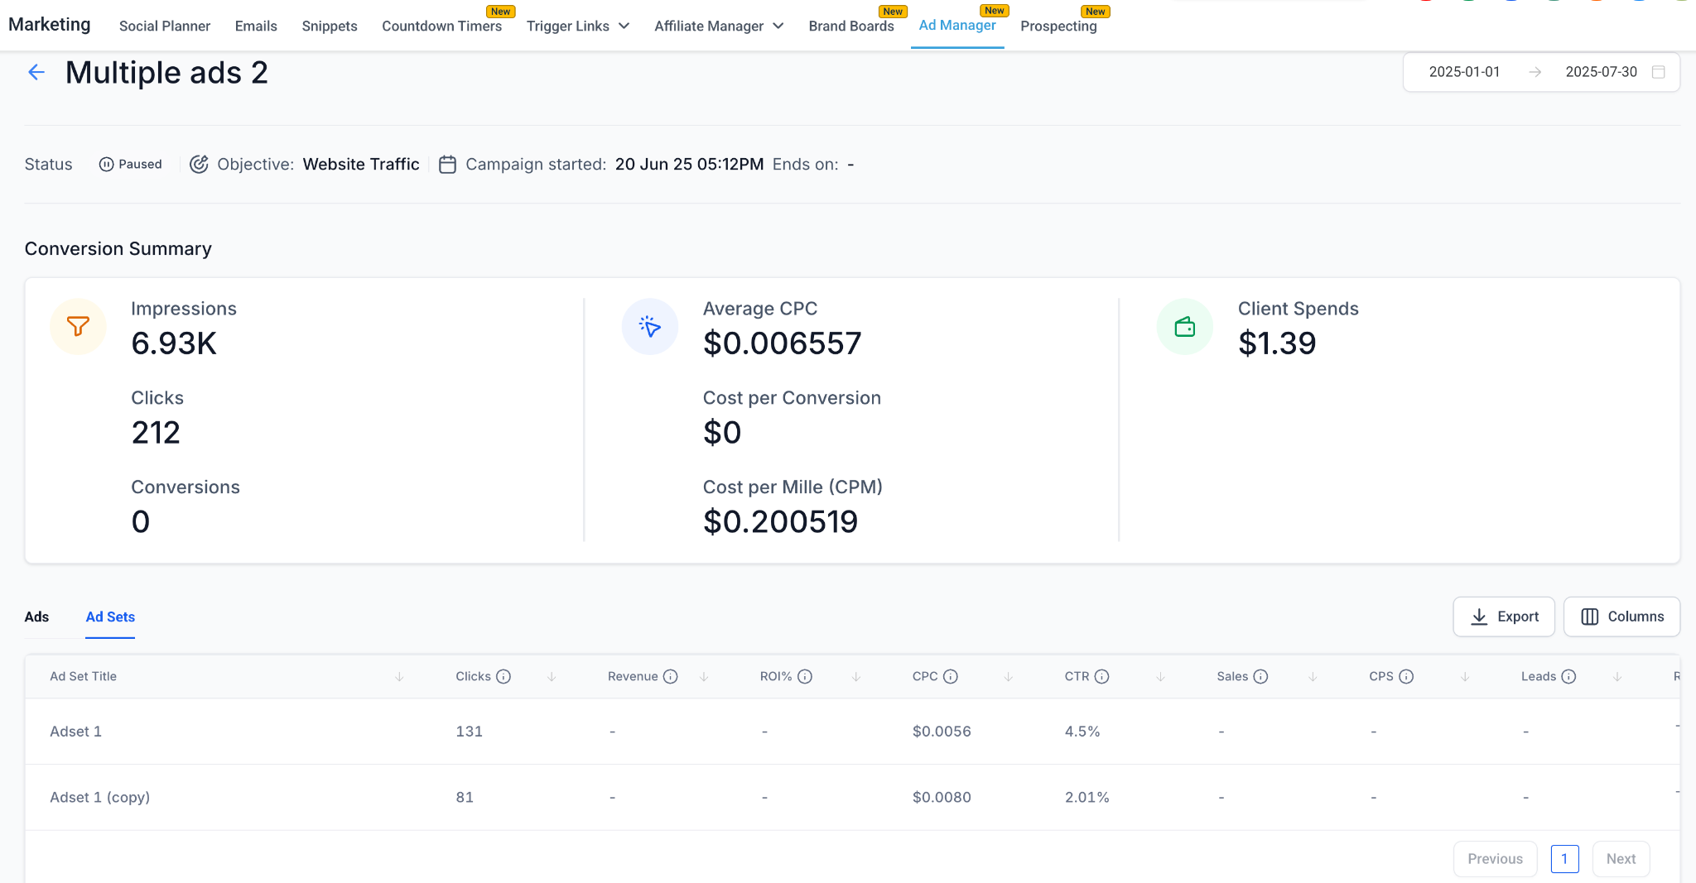The image size is (1696, 883).
Task: Click the $0.0056 CPC cell
Action: tap(942, 732)
